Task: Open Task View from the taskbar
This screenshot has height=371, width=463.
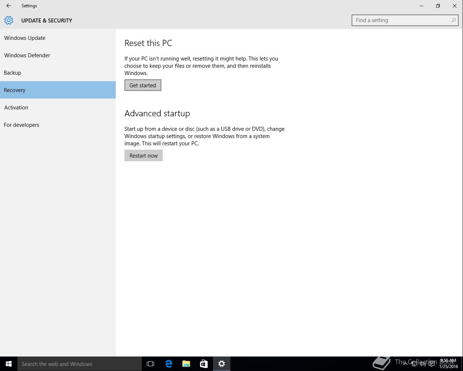Action: point(150,364)
